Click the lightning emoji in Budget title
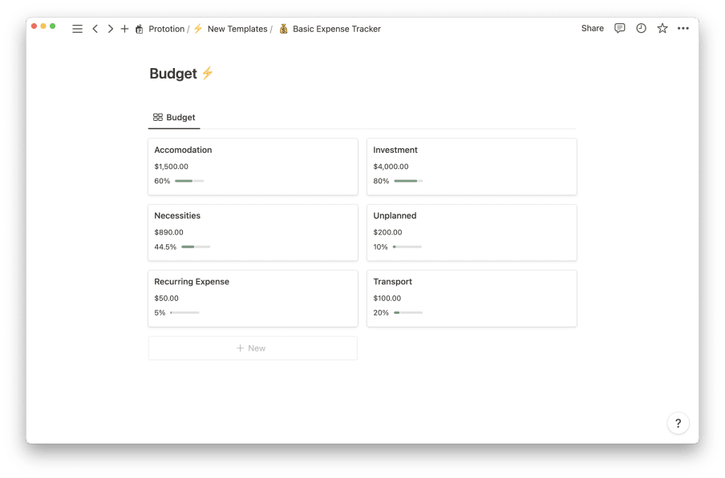This screenshot has width=725, height=478. tap(208, 73)
